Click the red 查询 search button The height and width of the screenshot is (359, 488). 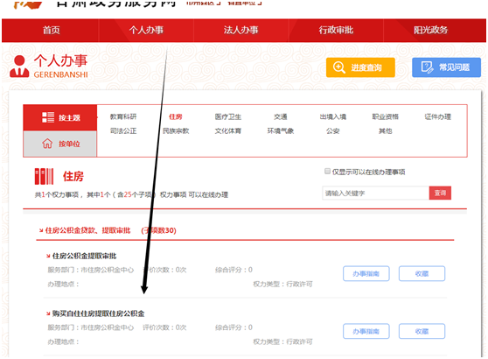pyautogui.click(x=440, y=194)
